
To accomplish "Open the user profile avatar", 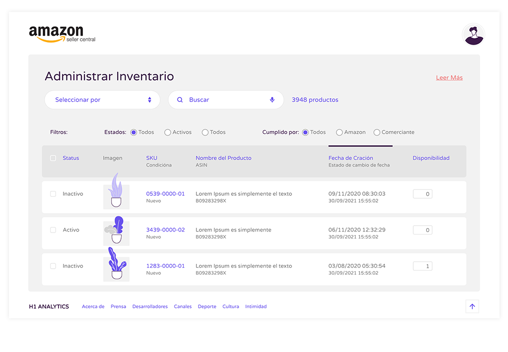I will 473,35.
